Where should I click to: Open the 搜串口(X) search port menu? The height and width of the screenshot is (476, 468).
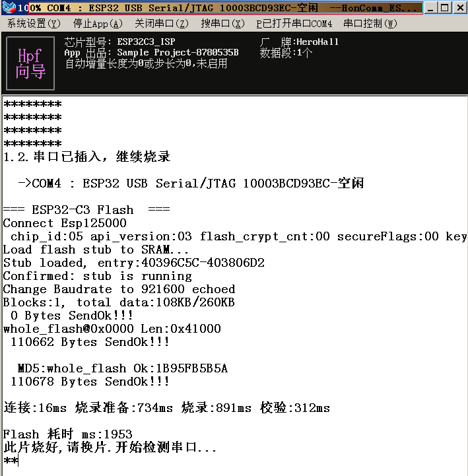point(222,23)
